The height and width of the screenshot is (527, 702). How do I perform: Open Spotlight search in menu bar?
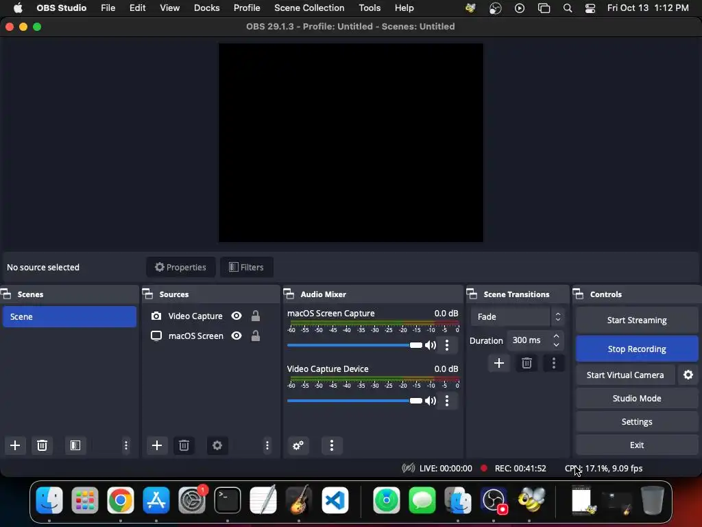[x=567, y=8]
